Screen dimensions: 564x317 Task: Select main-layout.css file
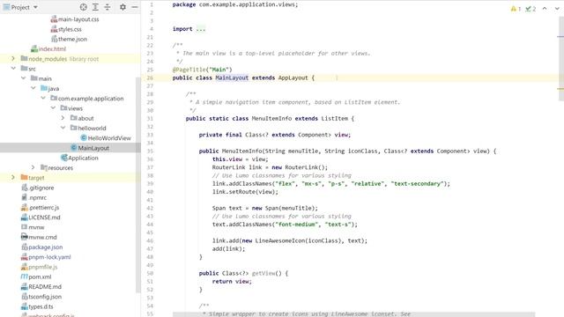(78, 19)
